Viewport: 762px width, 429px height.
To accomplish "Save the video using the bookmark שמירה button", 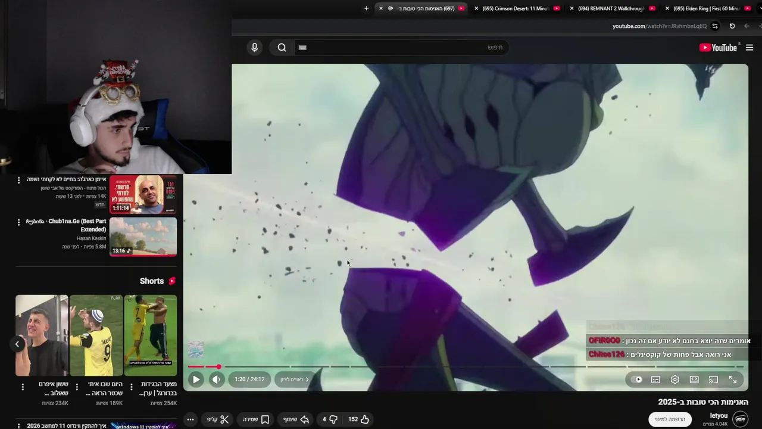I will pos(256,419).
